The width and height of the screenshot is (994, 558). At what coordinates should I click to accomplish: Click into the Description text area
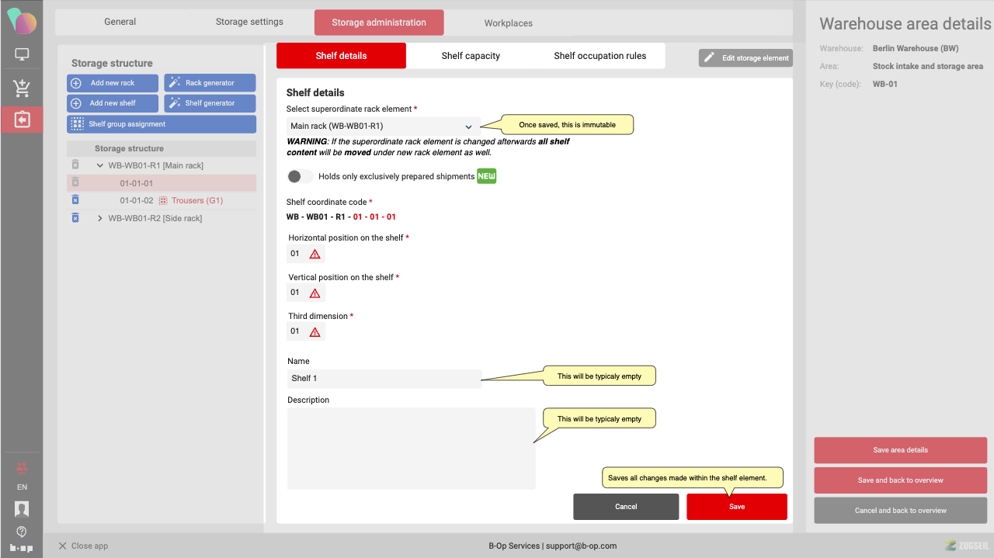[411, 448]
